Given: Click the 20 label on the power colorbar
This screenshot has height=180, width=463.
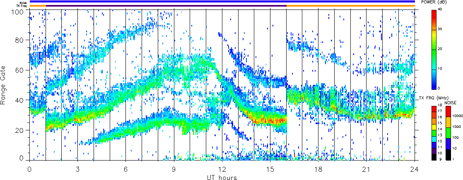Looking at the screenshot, I should click(440, 49).
